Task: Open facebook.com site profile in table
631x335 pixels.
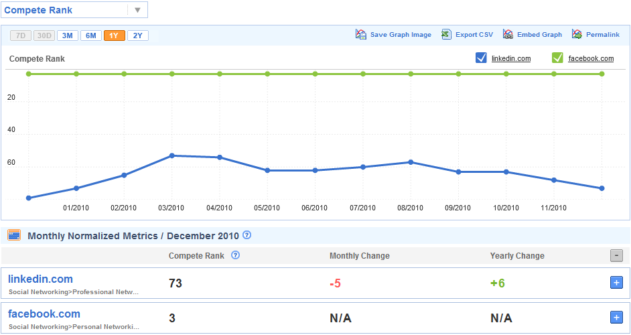Action: 44,314
